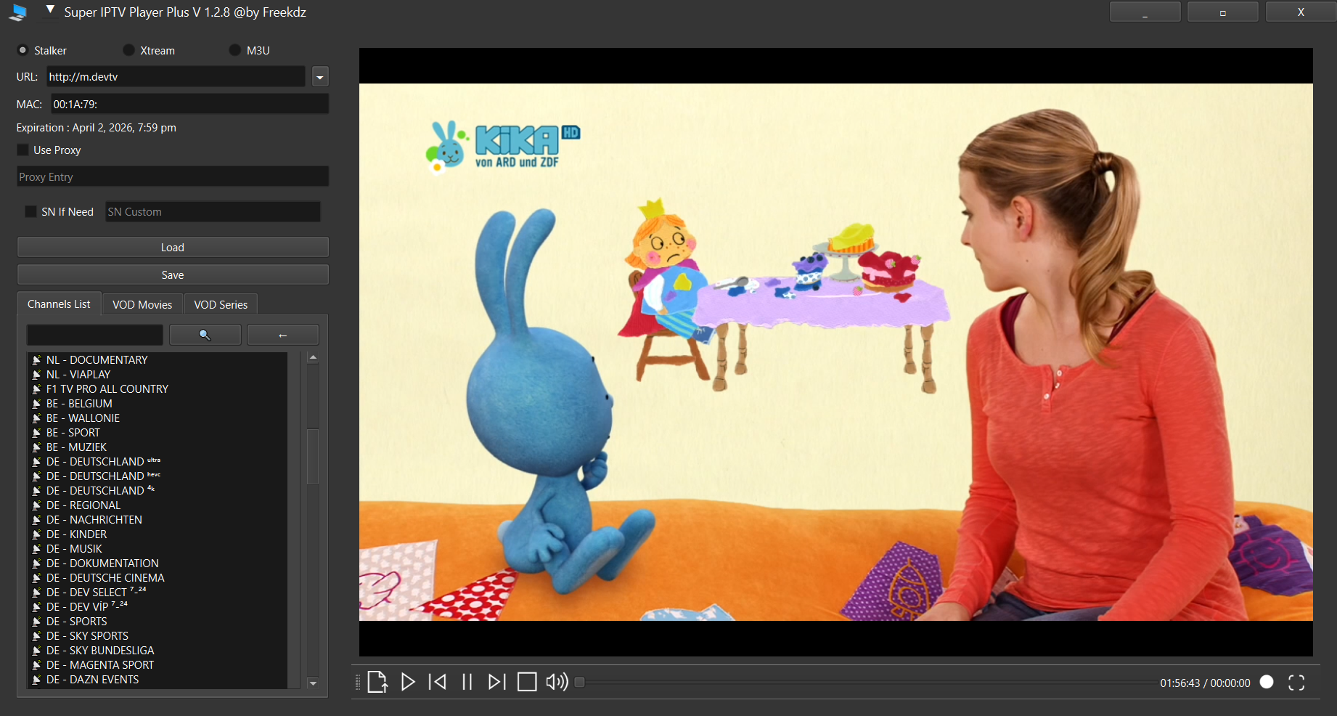Click the KiKA video display area
The image size is (1337, 716).
[835, 352]
